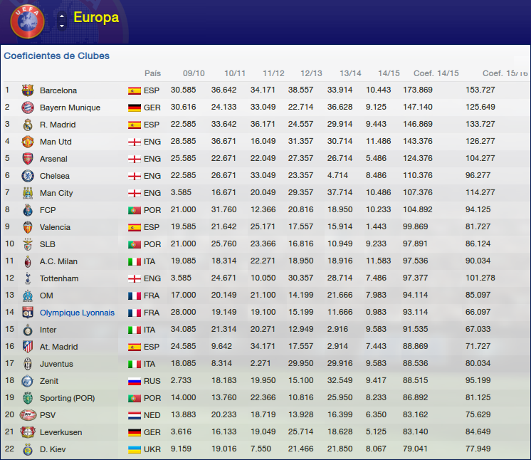Click the Zenit Russian flag icon
Image resolution: width=531 pixels, height=460 pixels.
click(x=134, y=381)
